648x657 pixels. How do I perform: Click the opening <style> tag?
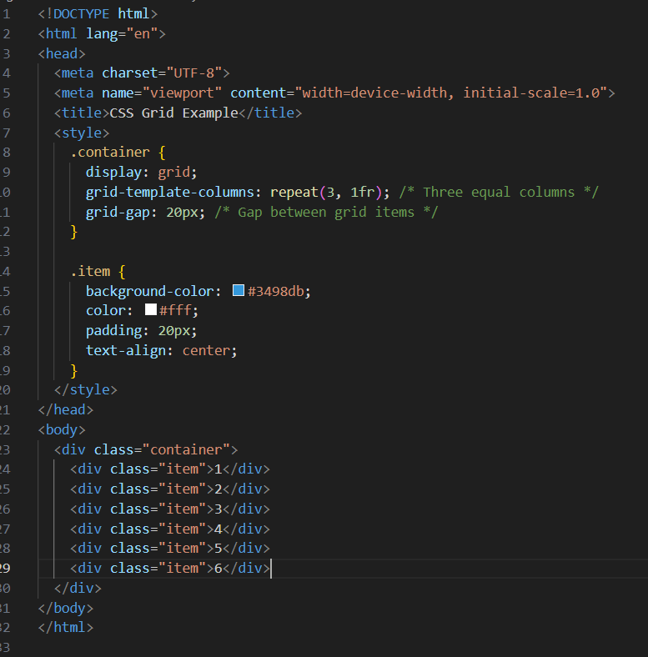coord(82,133)
